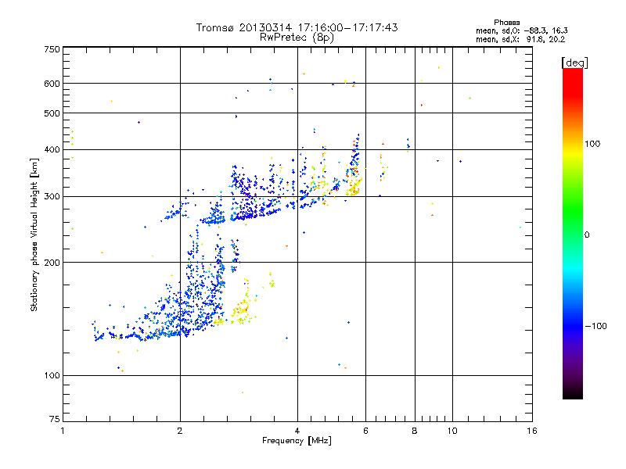This screenshot has width=626, height=469.
Task: Click the y-axis '75' tick label
Action: pos(55,419)
